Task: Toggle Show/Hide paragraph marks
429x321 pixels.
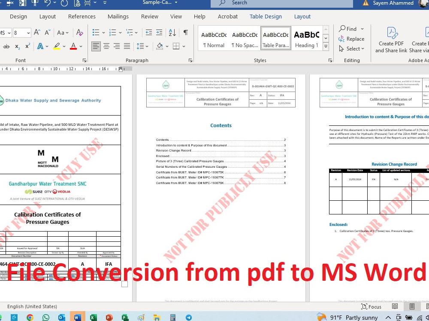Action: 186,33
